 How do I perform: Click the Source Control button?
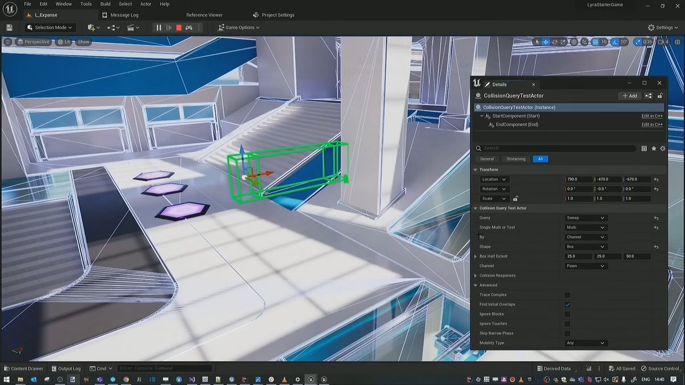click(660, 368)
